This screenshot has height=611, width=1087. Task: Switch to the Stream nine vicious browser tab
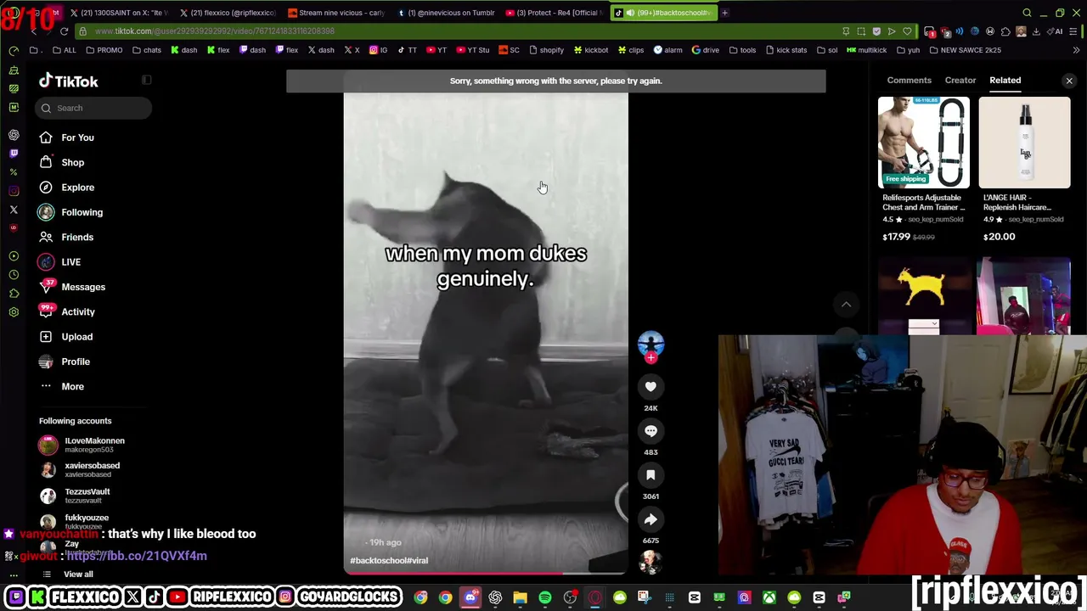(x=336, y=13)
